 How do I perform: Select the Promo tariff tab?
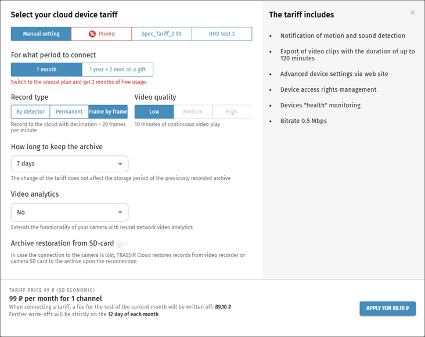click(x=102, y=34)
